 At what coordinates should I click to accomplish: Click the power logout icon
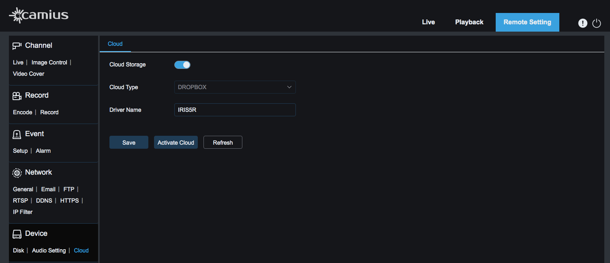[597, 23]
